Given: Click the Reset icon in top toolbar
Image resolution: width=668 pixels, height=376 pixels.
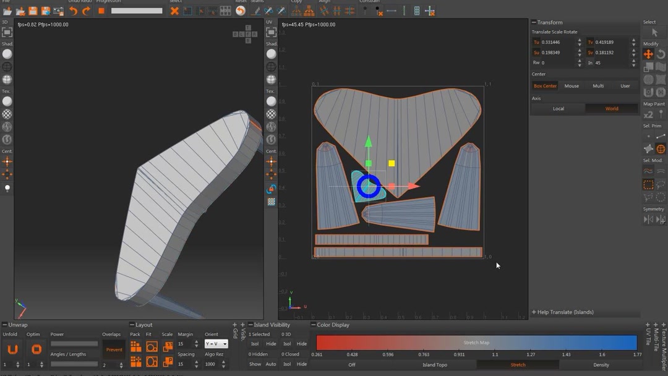Looking at the screenshot, I should pos(241,11).
